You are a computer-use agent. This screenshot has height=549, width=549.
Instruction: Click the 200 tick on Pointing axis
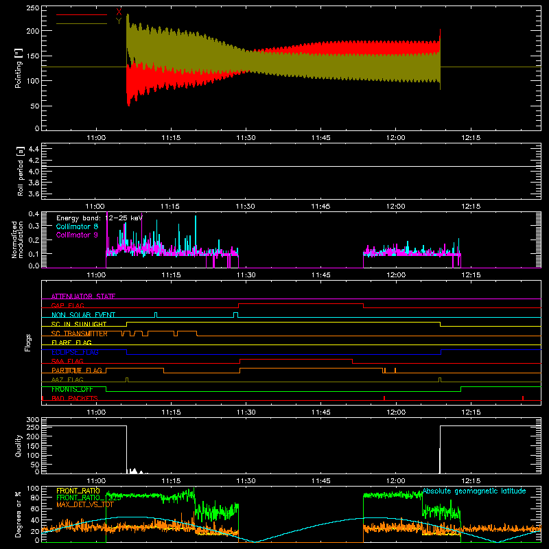point(33,31)
